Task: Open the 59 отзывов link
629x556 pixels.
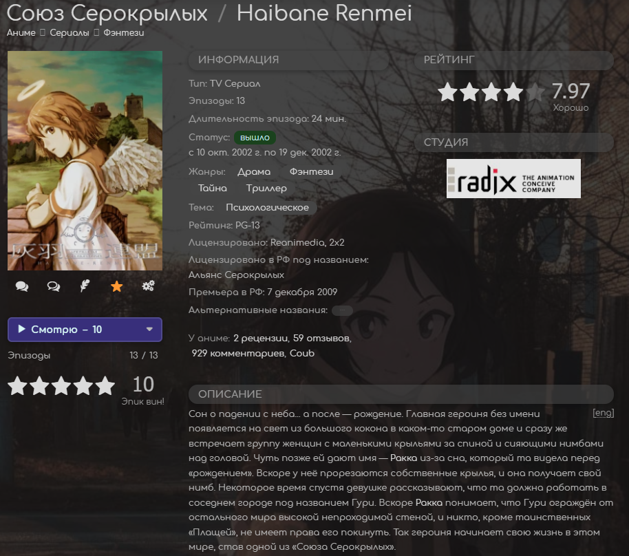Action: (x=321, y=338)
